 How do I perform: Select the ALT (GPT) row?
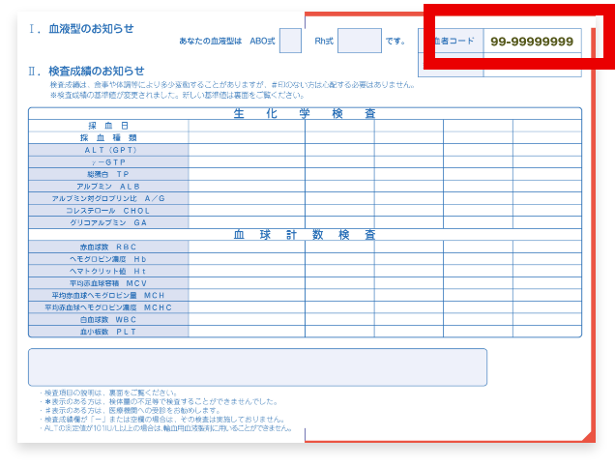[109, 150]
